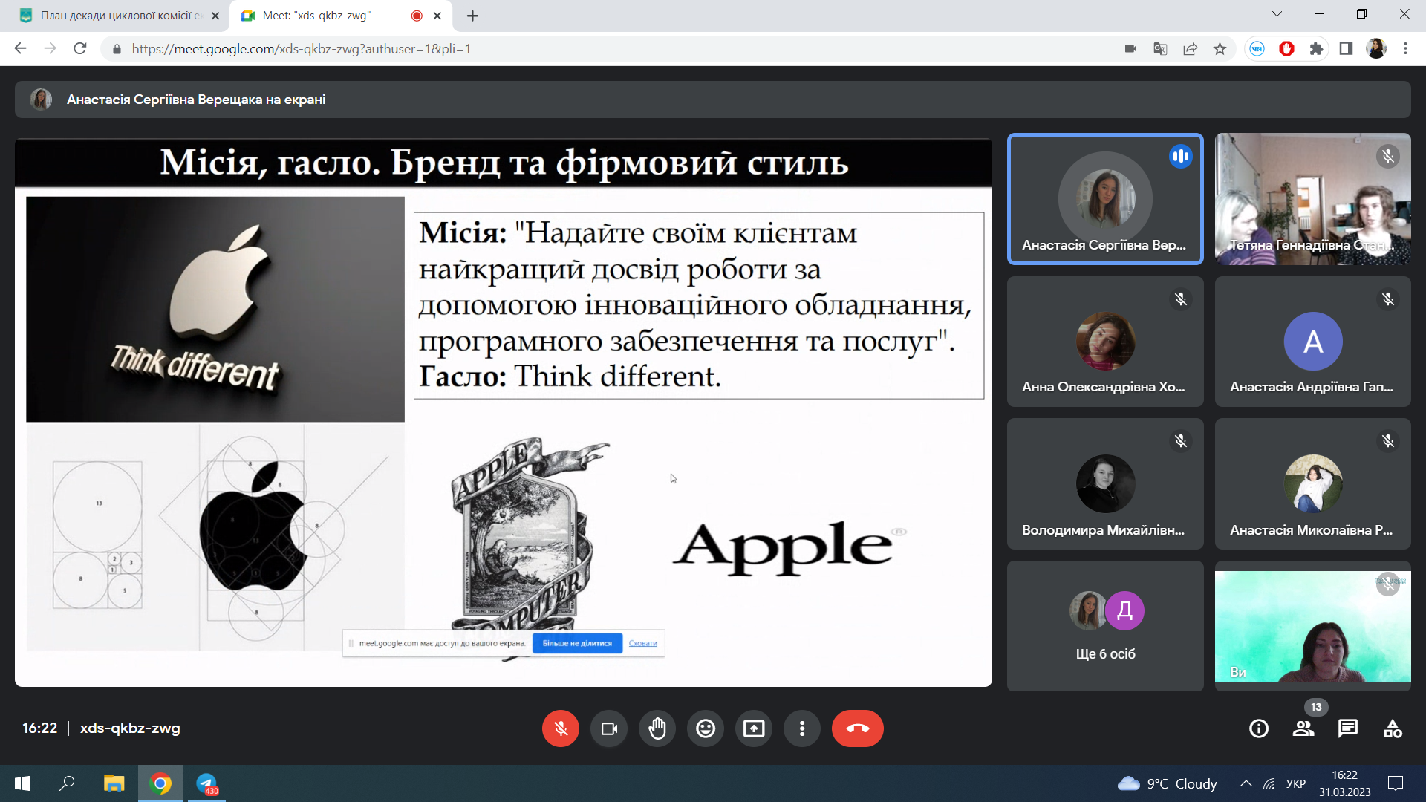Open Windows notification center
1426x802 pixels.
pyautogui.click(x=1396, y=783)
